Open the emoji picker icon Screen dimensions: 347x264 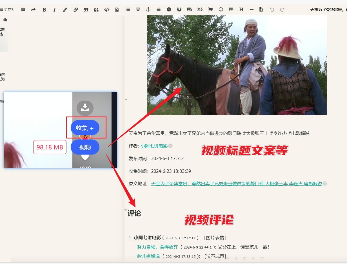[x=221, y=9]
